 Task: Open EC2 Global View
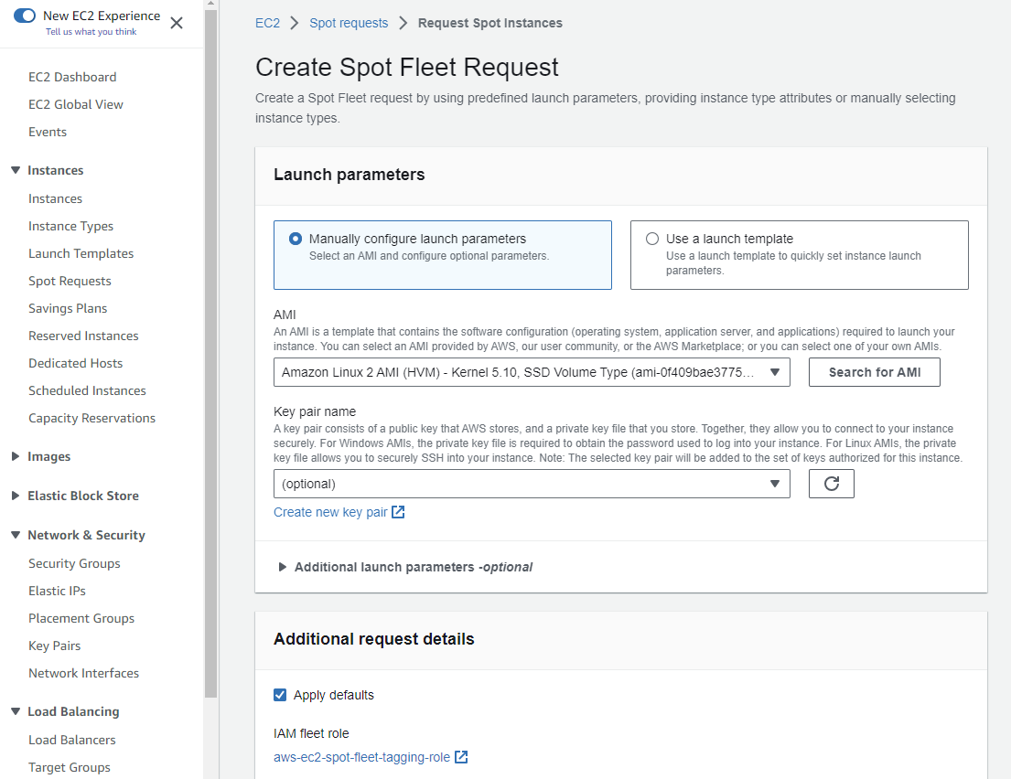pos(75,104)
